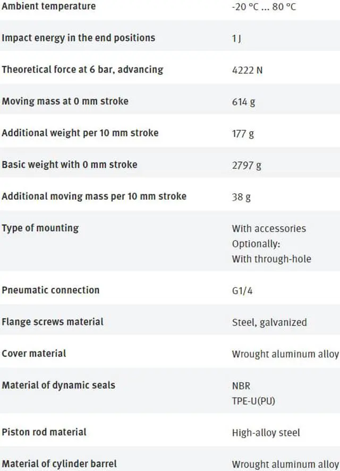
Task: Select the 177 g value
Action: point(243,133)
